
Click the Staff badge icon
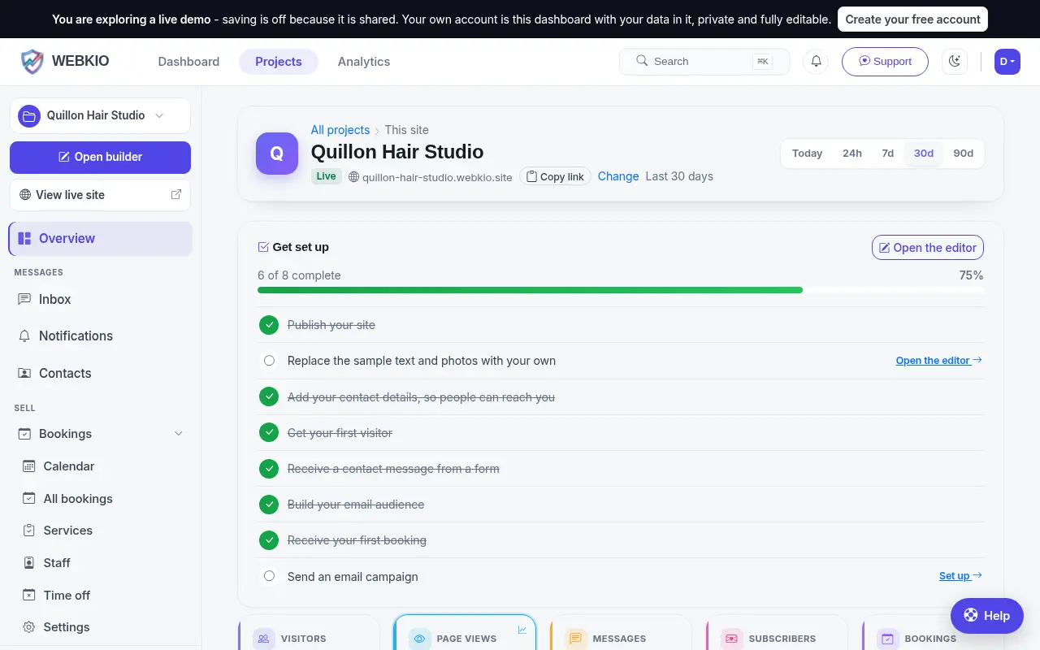pos(29,563)
